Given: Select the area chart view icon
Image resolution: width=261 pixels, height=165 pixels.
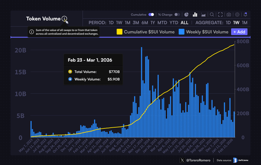Looking at the screenshot, I should pyautogui.click(x=203, y=15).
